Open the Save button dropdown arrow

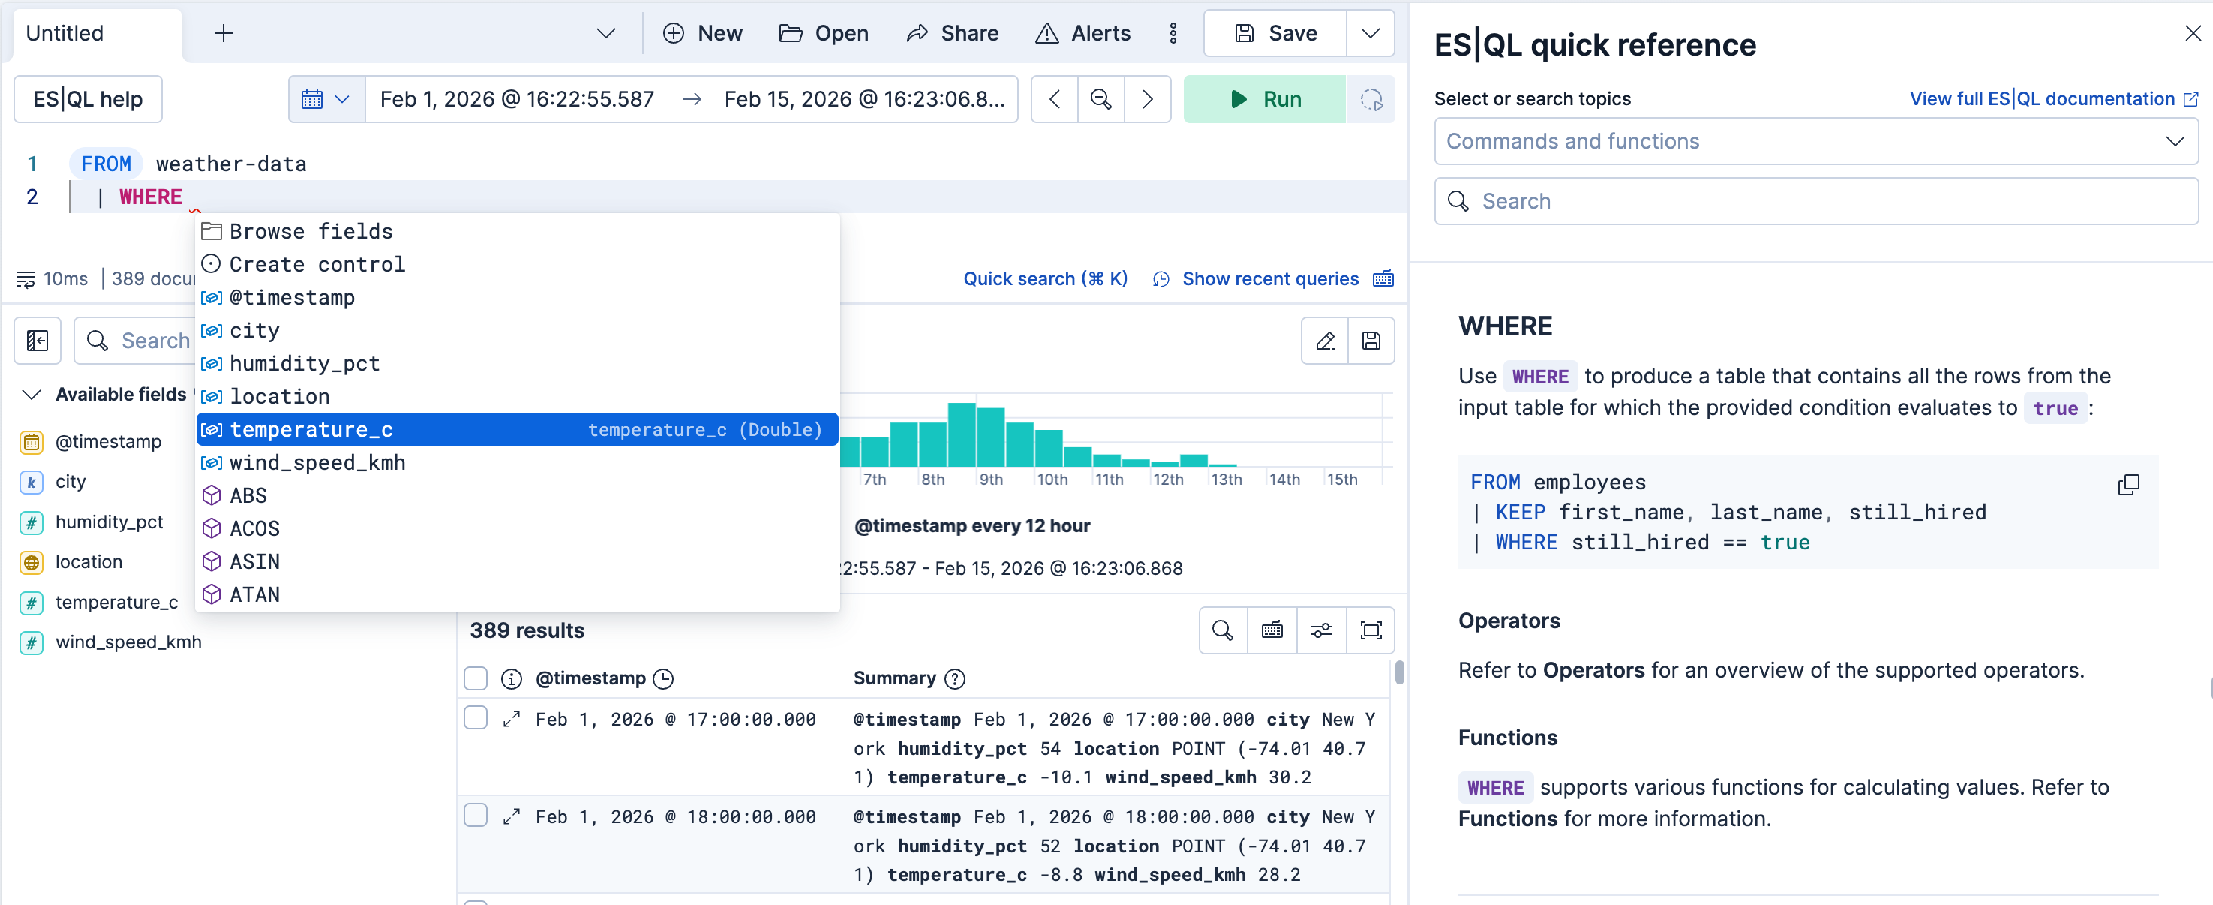[1369, 33]
